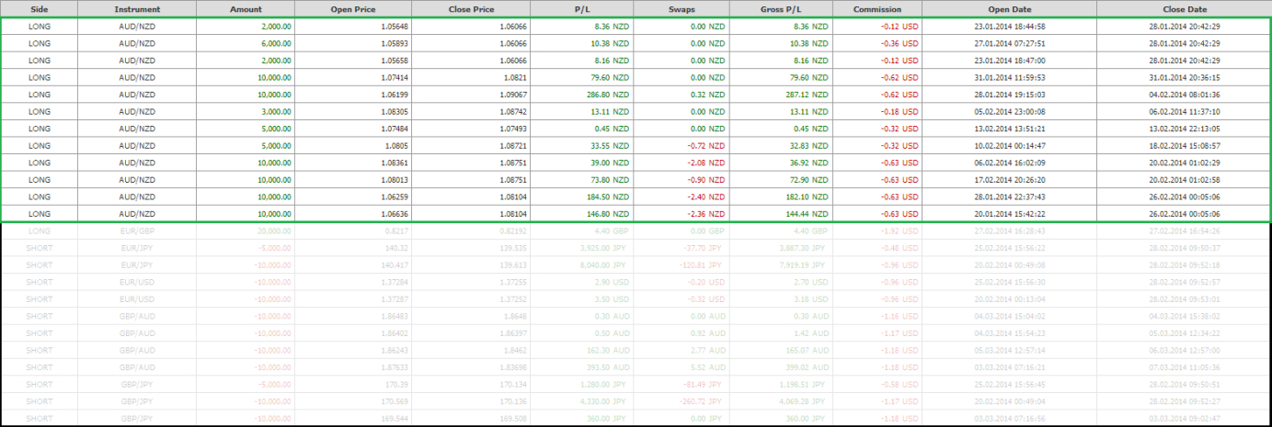Select P/L value 286.80 NZD

581,95
